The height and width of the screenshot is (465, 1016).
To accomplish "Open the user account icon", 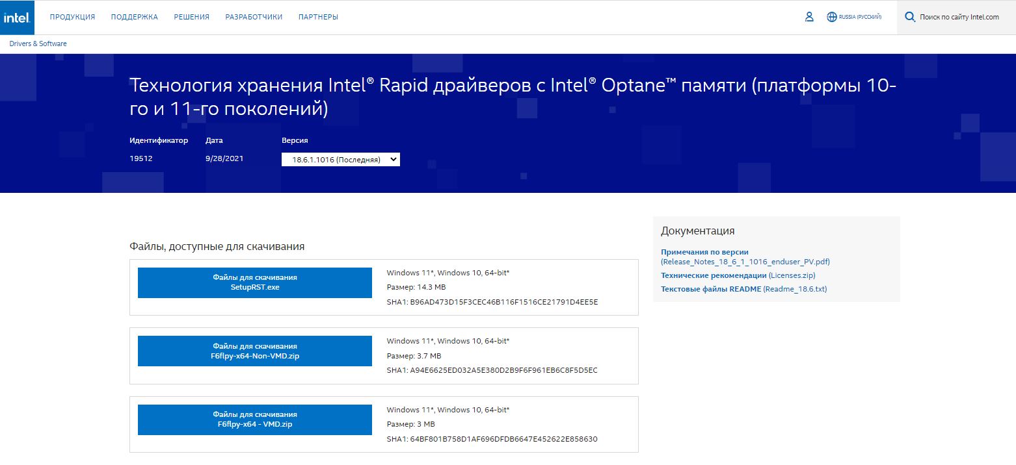I will (809, 17).
